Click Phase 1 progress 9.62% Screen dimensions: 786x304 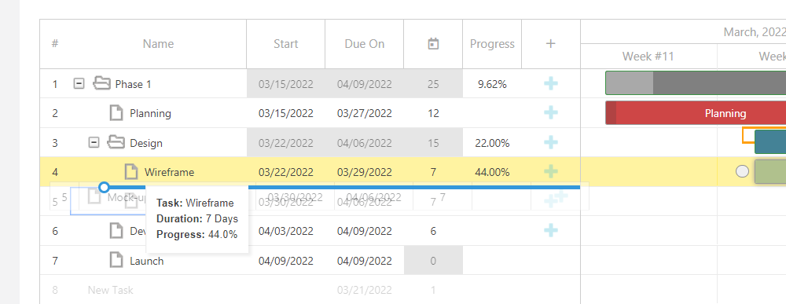coord(492,84)
